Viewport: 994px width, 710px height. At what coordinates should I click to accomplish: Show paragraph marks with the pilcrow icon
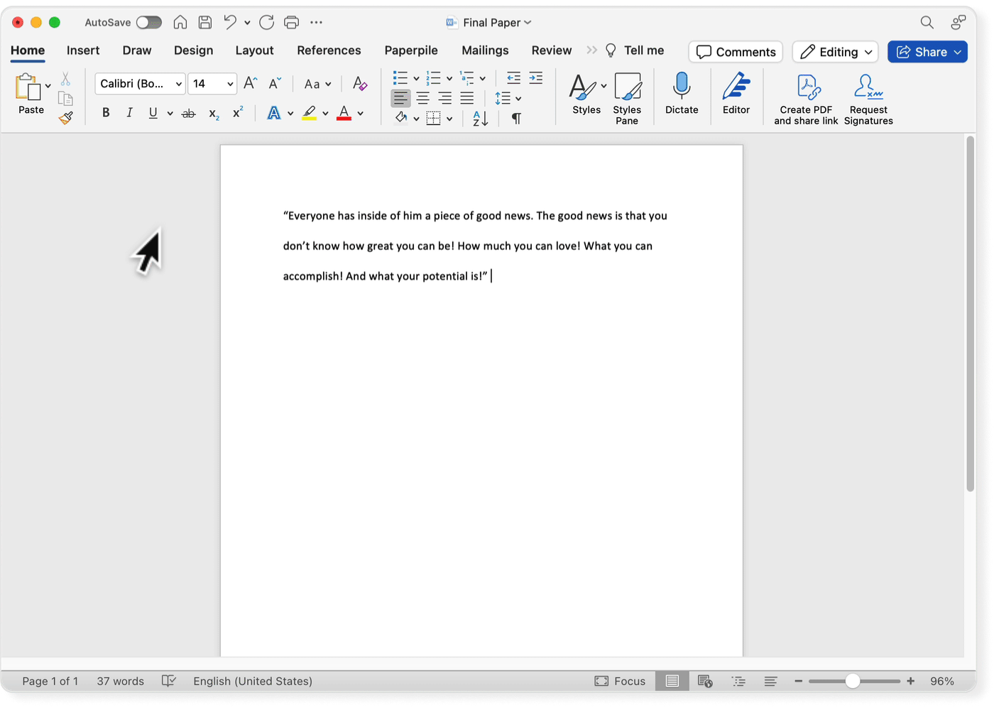point(516,119)
